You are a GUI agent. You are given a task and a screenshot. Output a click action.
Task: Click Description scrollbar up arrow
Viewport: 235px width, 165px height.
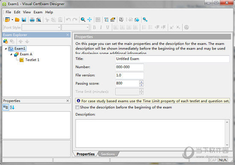click(227, 122)
